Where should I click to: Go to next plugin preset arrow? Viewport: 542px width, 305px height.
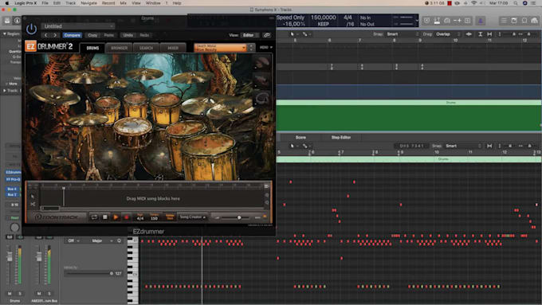(x=55, y=35)
